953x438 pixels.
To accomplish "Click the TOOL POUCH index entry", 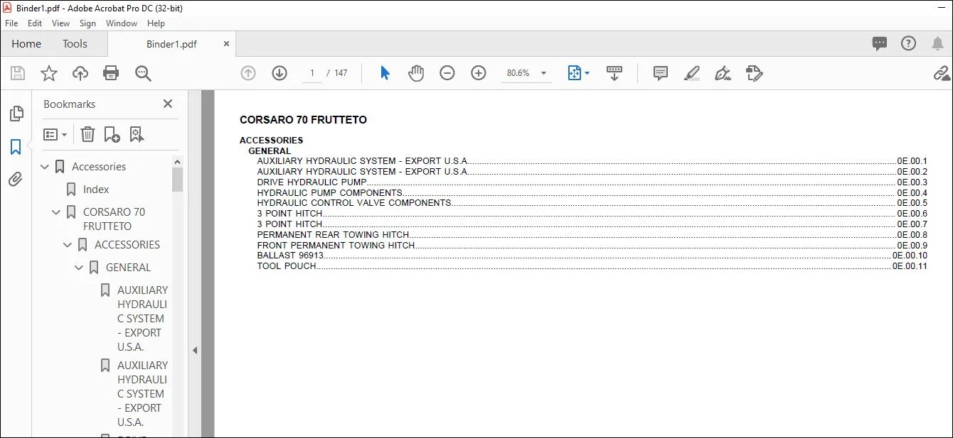I will click(592, 266).
